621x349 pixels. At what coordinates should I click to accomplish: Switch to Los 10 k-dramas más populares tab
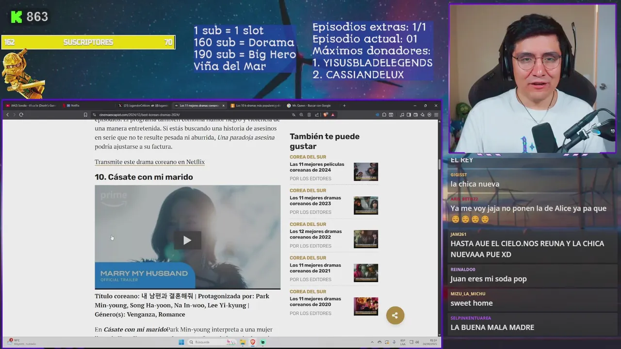click(x=256, y=105)
